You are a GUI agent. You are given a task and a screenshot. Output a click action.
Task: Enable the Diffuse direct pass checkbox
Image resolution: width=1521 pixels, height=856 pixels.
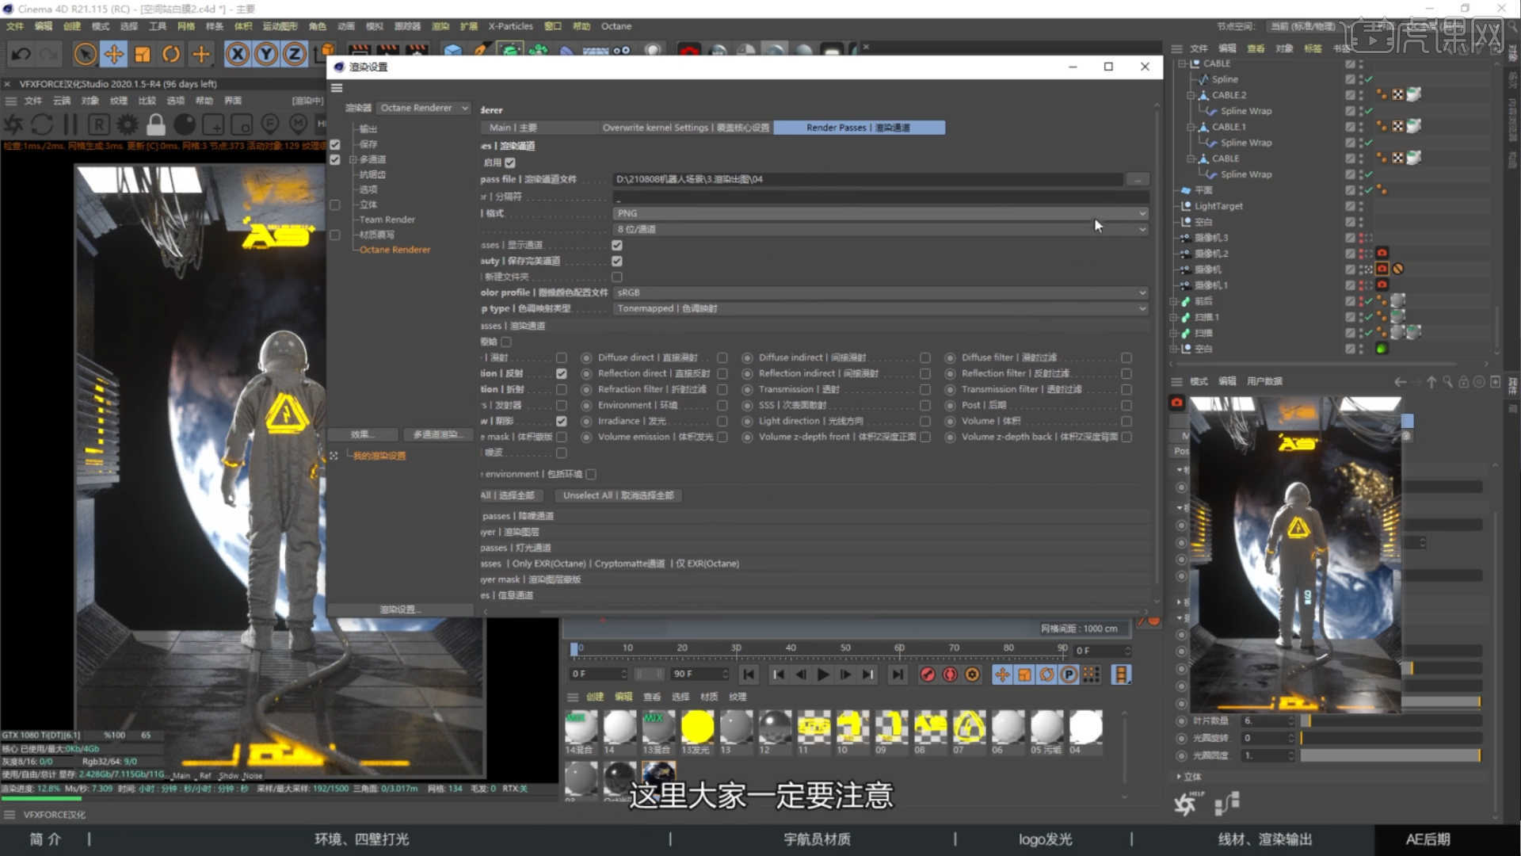coord(722,357)
